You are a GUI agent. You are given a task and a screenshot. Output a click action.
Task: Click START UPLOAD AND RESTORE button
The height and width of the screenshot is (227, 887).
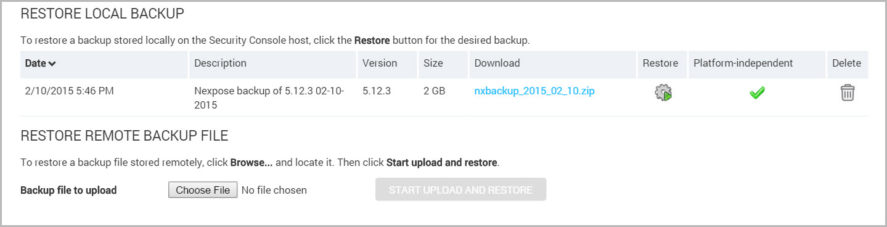pyautogui.click(x=460, y=190)
